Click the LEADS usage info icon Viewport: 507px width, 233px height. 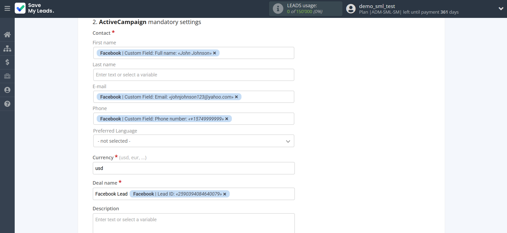[278, 9]
